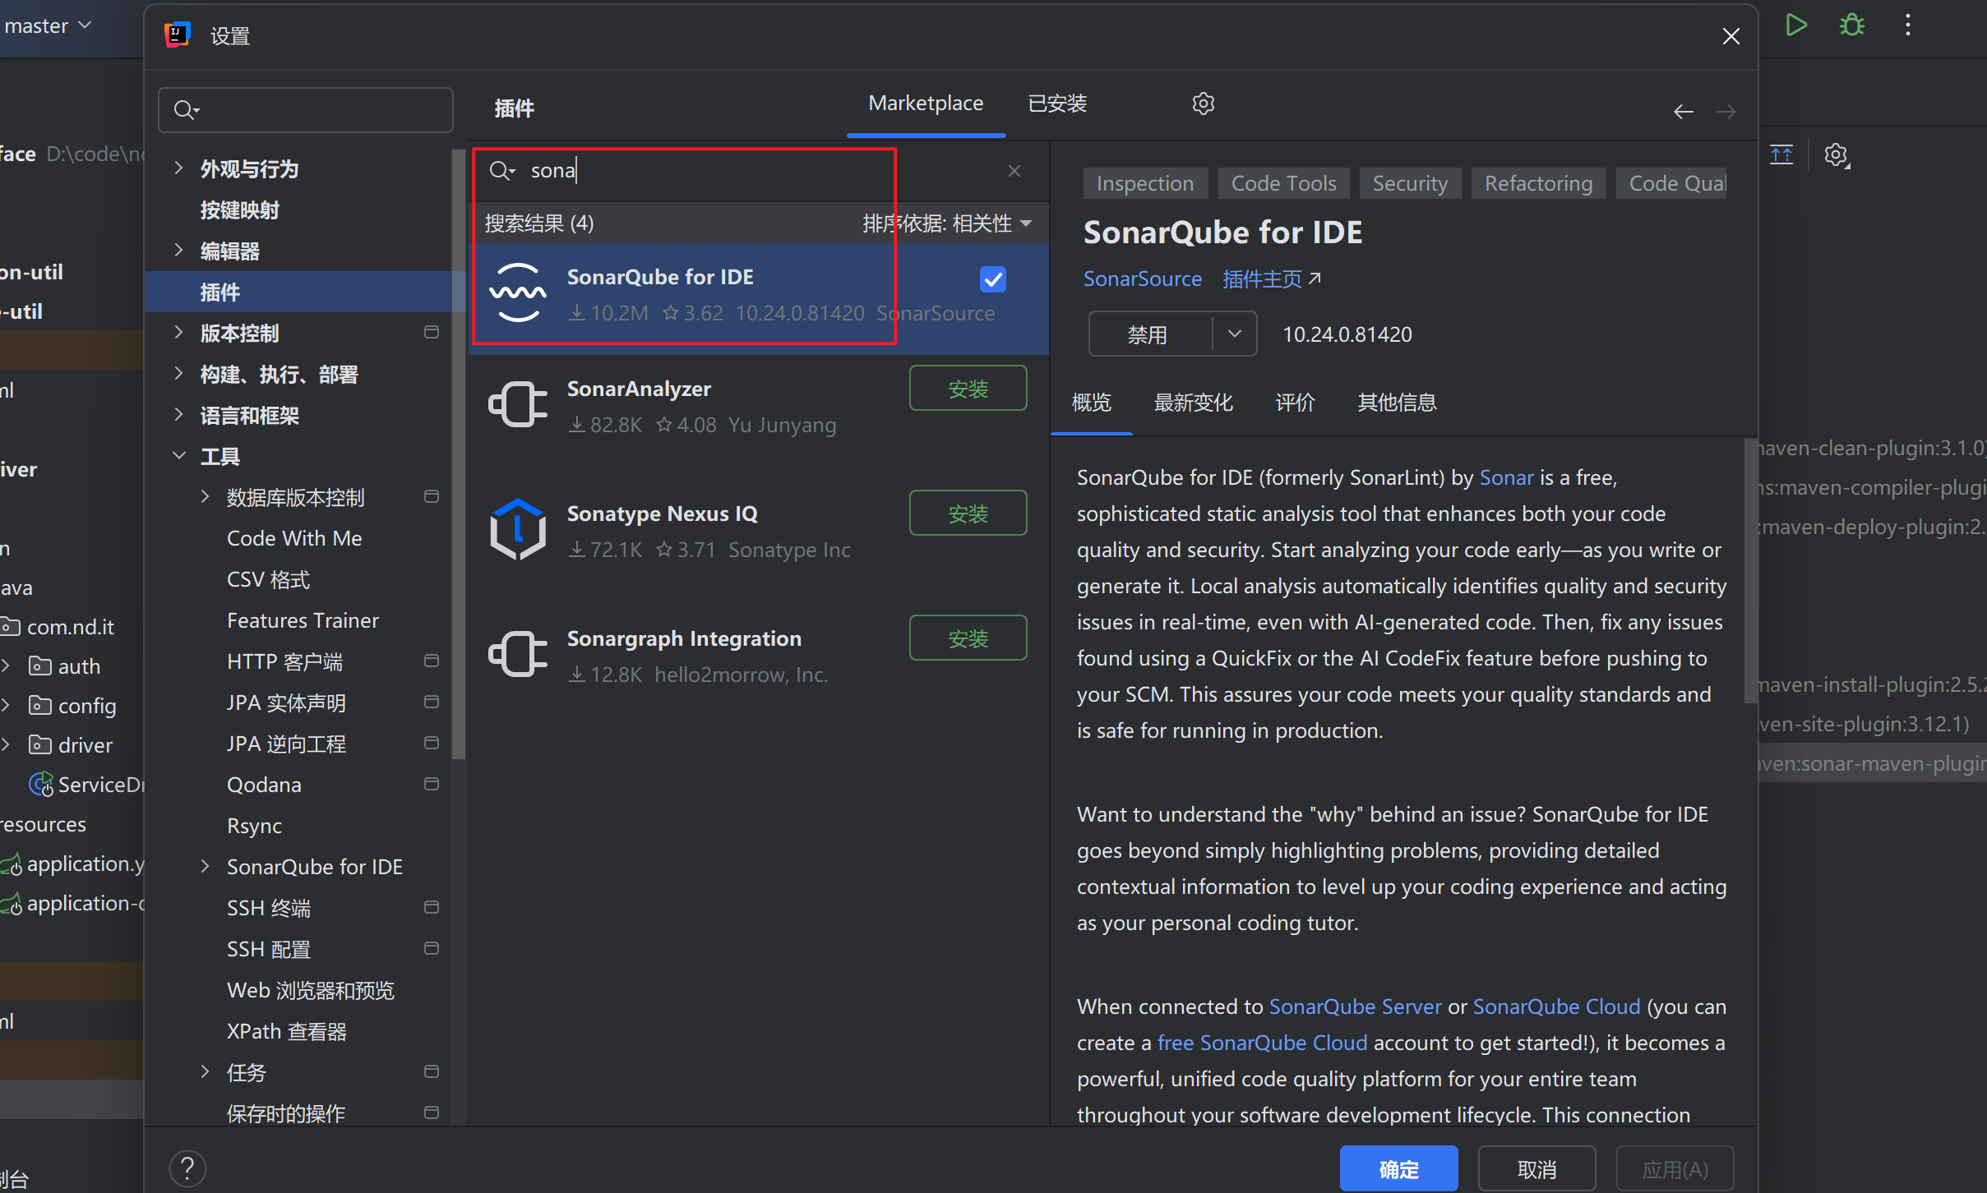The width and height of the screenshot is (1987, 1193).
Task: Click the Sonargraph Integration plugin icon
Action: coord(518,653)
